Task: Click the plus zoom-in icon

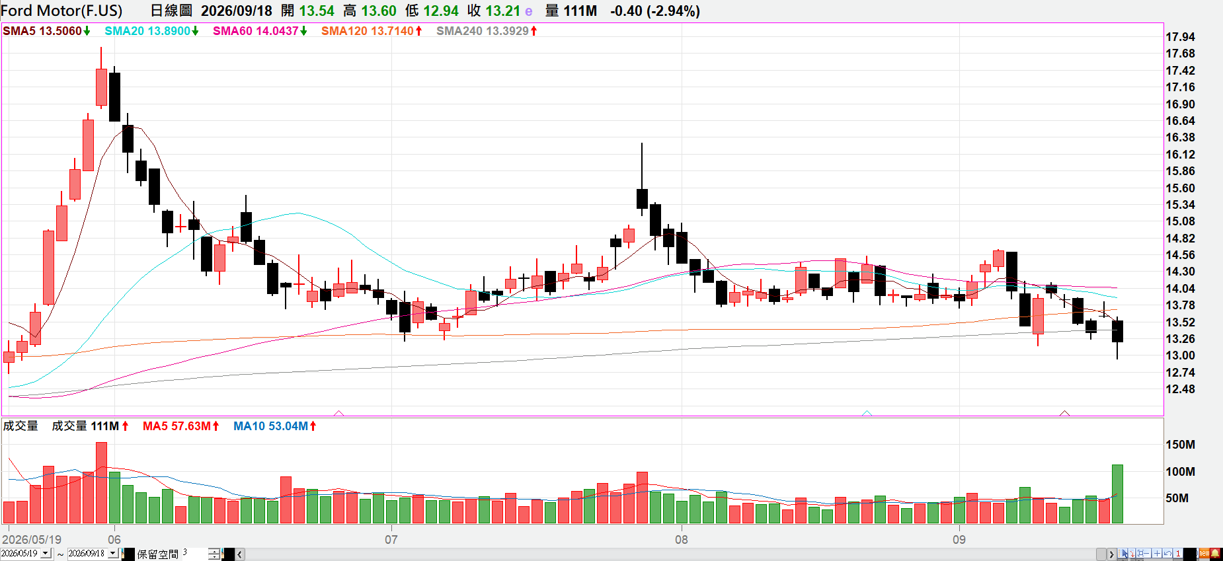Action: 1157,554
